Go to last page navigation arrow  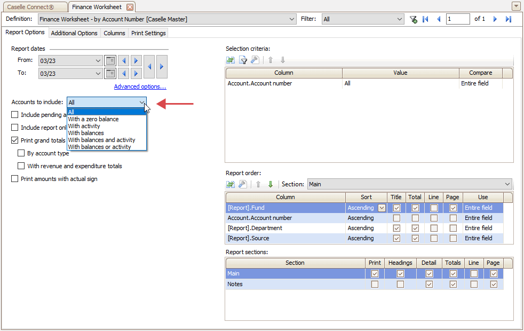pyautogui.click(x=508, y=19)
